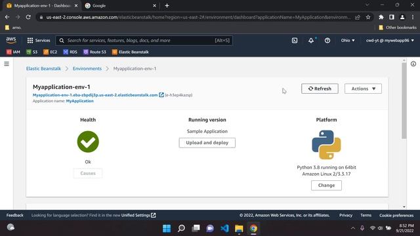Viewport: 420px width, 236px height.
Task: Open the notifications bell
Action: 310,41
